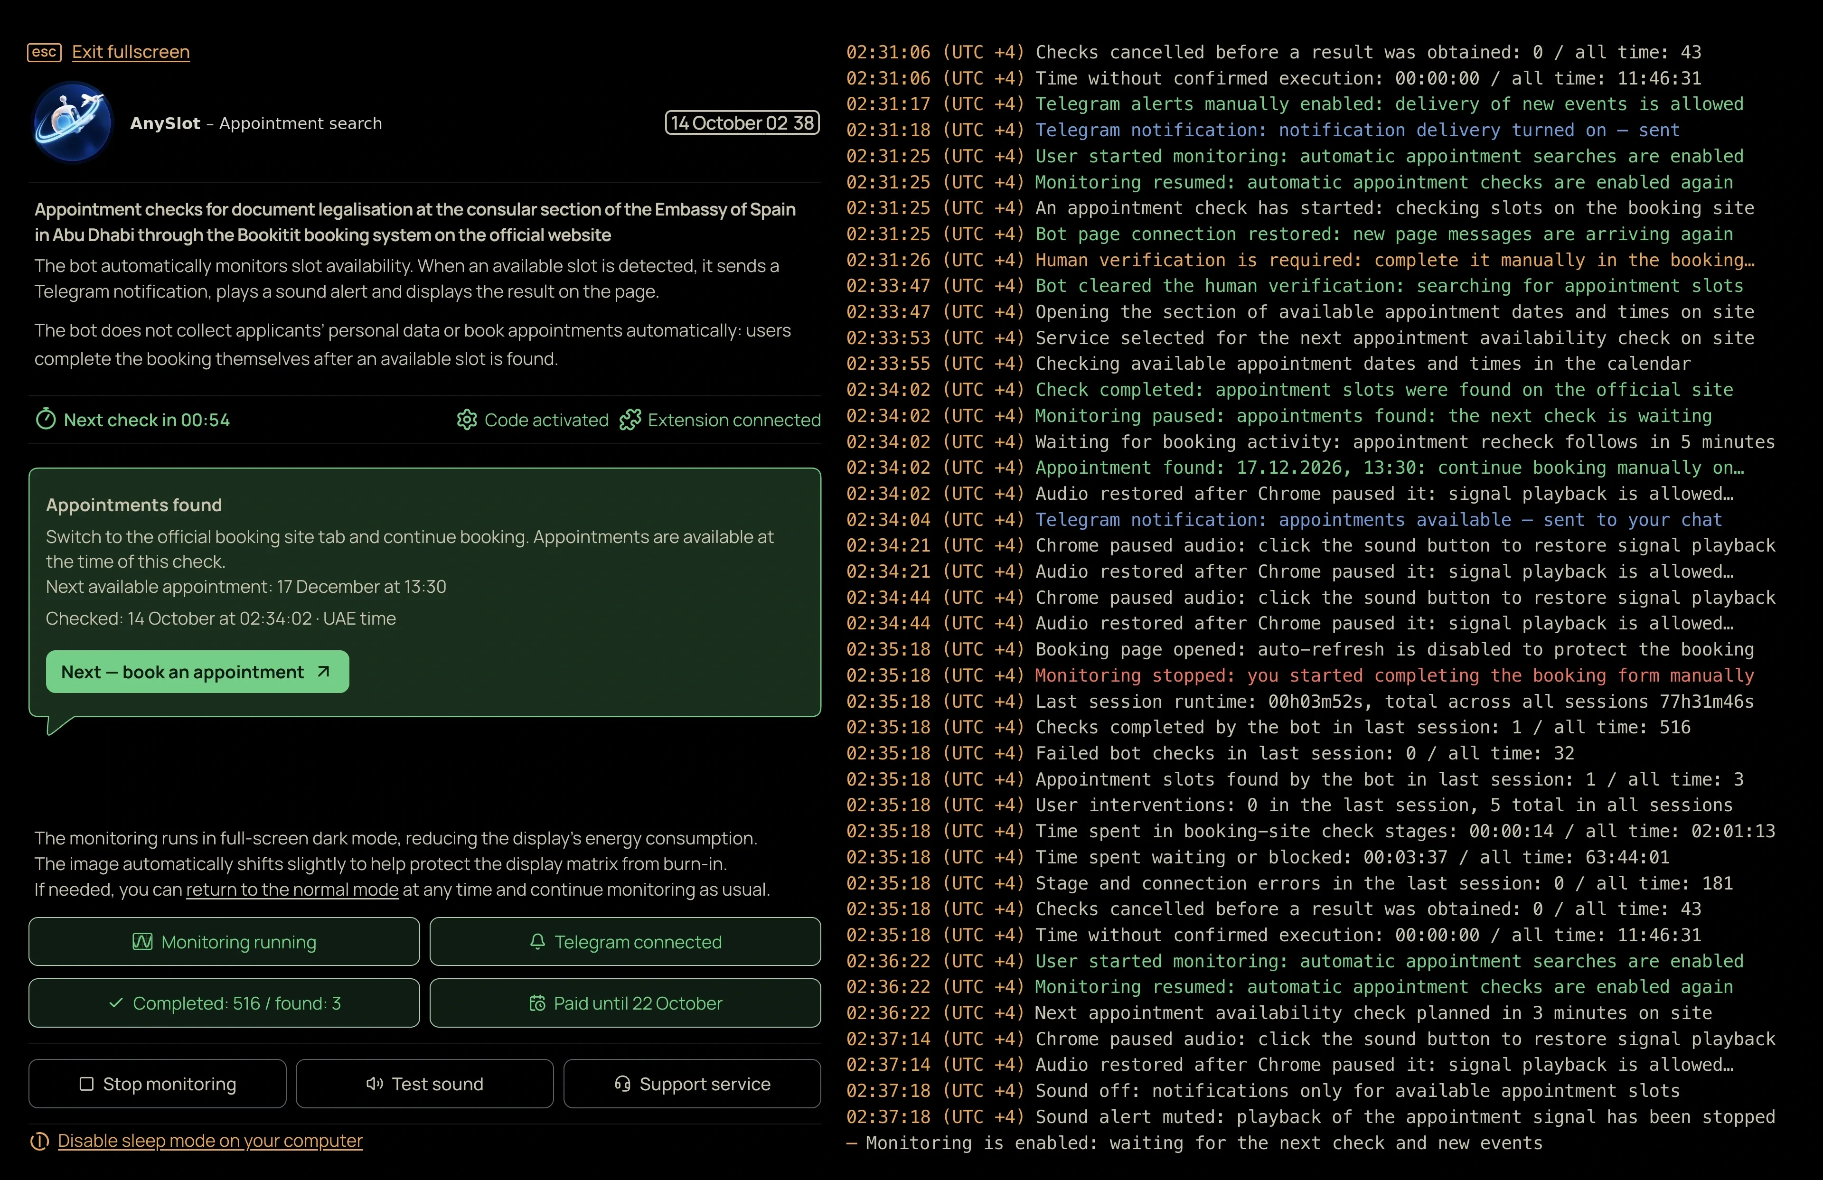Click the calendar icon beside Paid until

tap(538, 1002)
